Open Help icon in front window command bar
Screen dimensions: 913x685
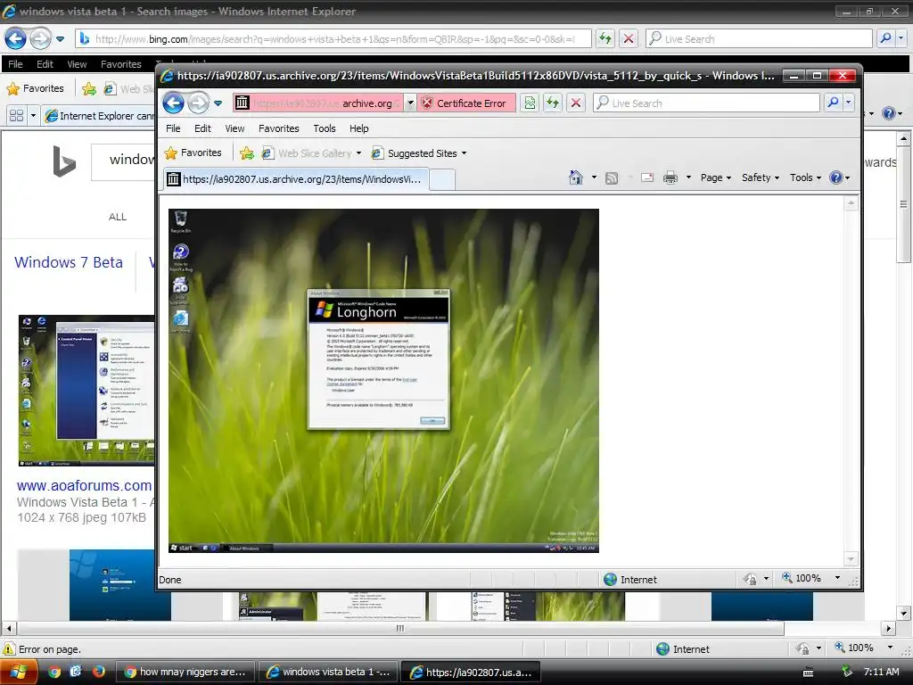tap(835, 177)
